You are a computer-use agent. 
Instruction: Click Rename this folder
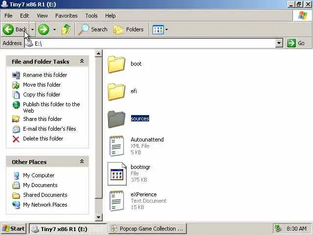coord(45,75)
